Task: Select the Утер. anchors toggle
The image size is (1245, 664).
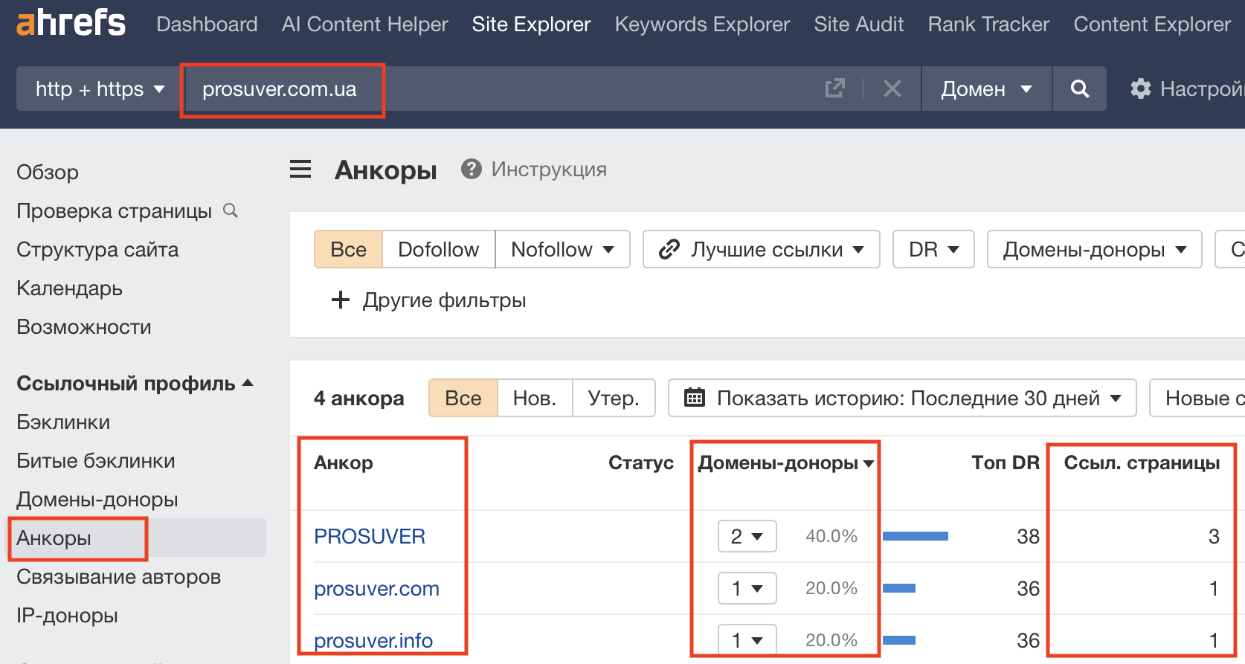Action: (x=614, y=398)
